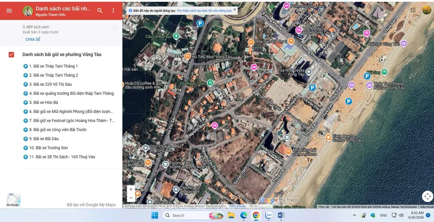Click the full-screen view button on map
The height and width of the screenshot is (222, 434).
point(427,196)
